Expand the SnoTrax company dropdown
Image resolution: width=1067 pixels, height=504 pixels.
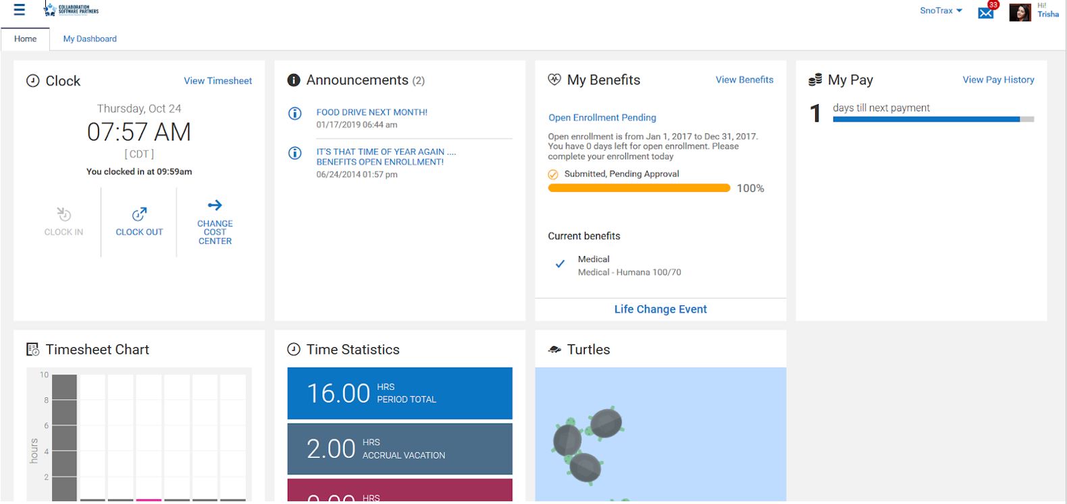click(941, 11)
